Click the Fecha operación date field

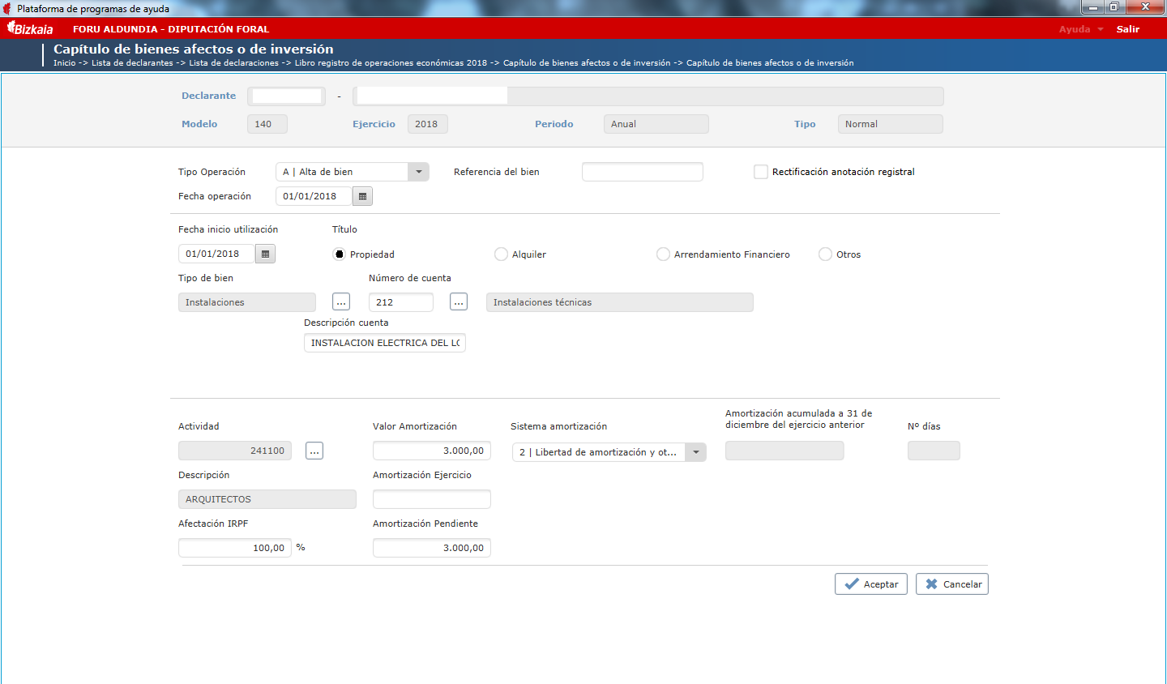(314, 196)
